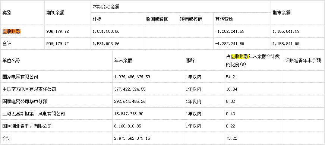The height and width of the screenshot is (145, 325).
Task: Click the orange highlighted 应收账款 cell
Action: pyautogui.click(x=12, y=32)
